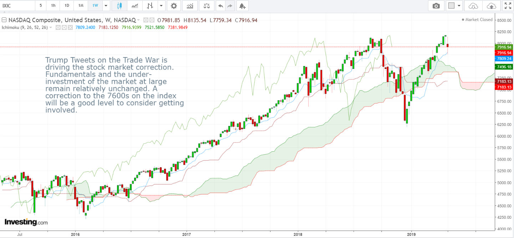Viewport: 514px width, 238px height.
Task: Select the bars chart style icon
Action: 150,6
